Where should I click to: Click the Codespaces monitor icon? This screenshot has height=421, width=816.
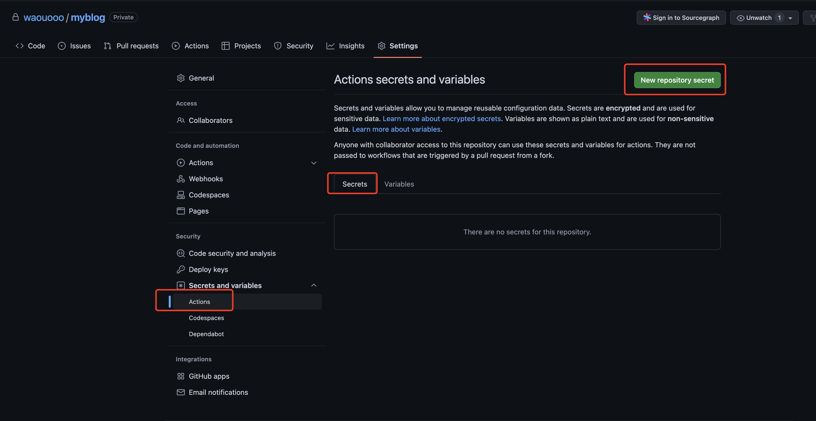point(181,195)
